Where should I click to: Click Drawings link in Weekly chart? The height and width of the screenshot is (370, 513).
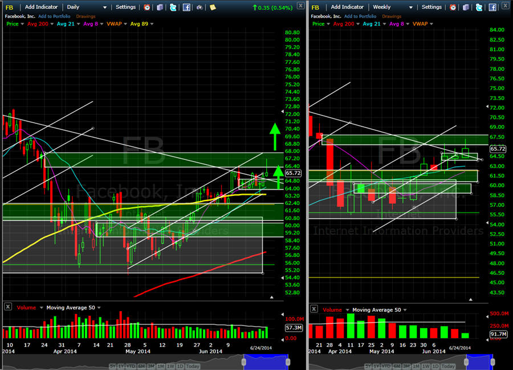(392, 16)
